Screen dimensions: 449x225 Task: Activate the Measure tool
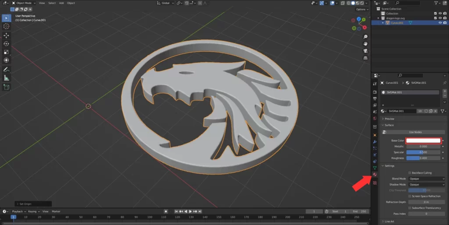point(7,78)
